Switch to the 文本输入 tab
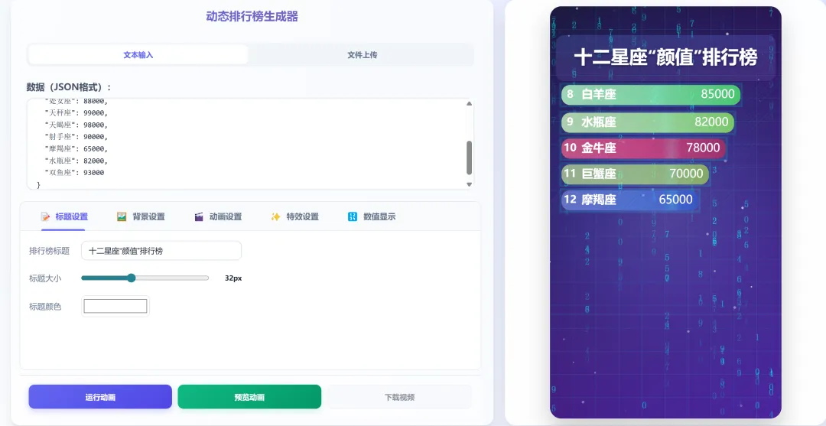The height and width of the screenshot is (426, 826). [x=138, y=55]
